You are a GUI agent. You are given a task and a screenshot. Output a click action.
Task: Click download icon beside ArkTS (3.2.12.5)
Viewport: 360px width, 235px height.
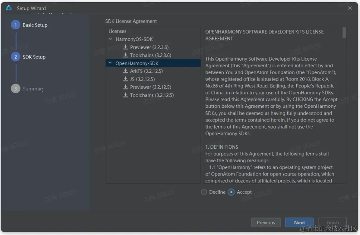tap(125, 71)
